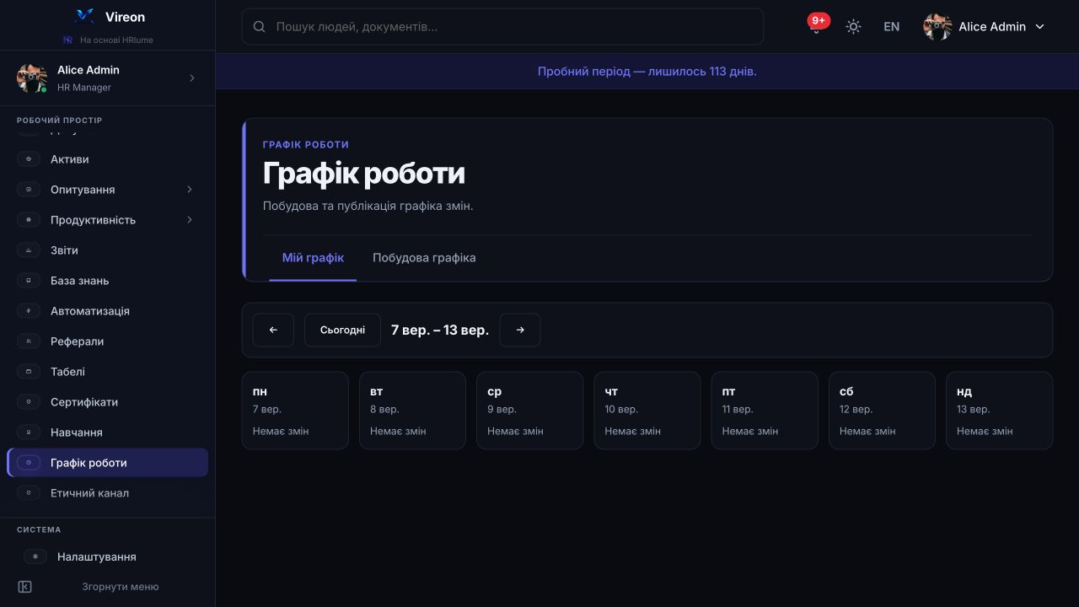The height and width of the screenshot is (607, 1079).
Task: Expand the Продуктивність submenu chevron
Action: (190, 220)
